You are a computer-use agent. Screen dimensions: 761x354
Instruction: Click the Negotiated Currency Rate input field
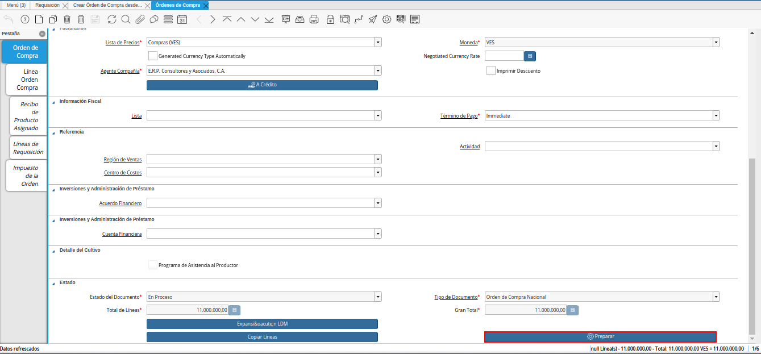point(504,56)
